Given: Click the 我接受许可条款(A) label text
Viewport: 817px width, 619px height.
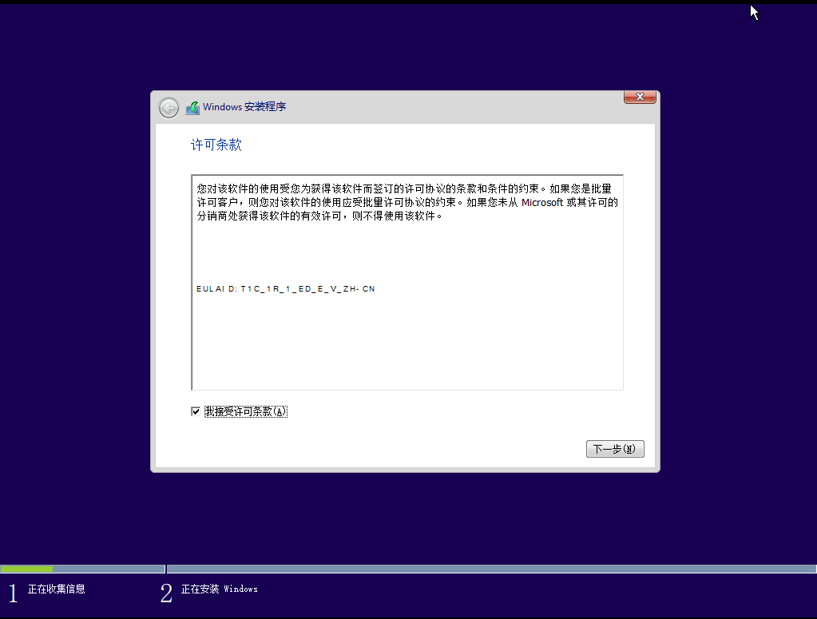Looking at the screenshot, I should tap(245, 411).
